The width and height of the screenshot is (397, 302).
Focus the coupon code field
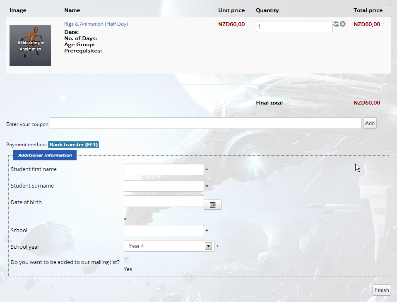coord(206,124)
